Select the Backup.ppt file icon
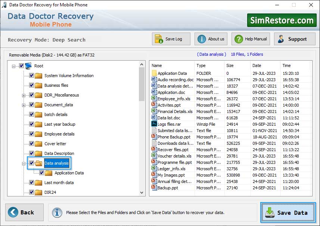Screen dimensions: 320x226 click(x=154, y=187)
